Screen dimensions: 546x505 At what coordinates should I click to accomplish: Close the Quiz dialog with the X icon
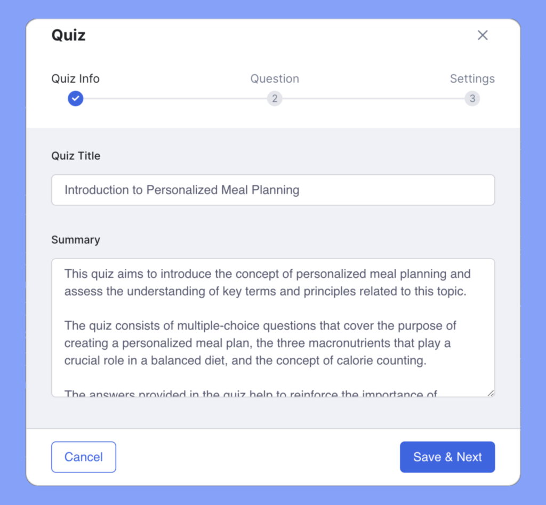click(x=483, y=35)
